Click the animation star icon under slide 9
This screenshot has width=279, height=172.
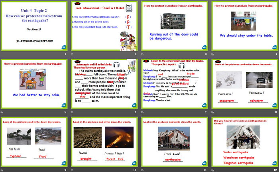pos(2,170)
